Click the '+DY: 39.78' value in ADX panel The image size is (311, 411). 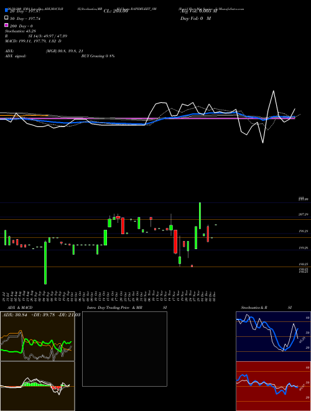click(42, 314)
